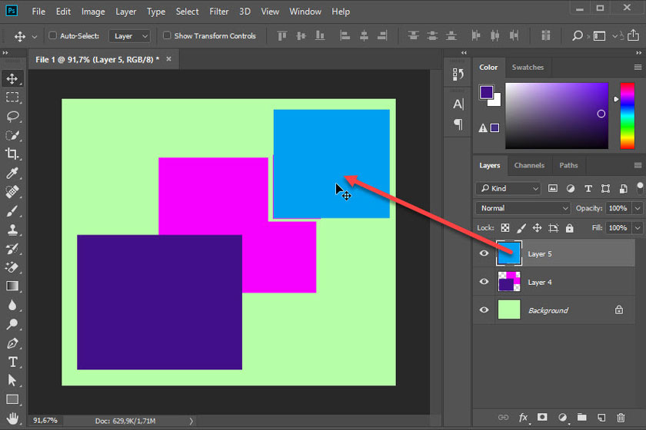
Task: Click the zoom level 91,67% field
Action: (45, 421)
